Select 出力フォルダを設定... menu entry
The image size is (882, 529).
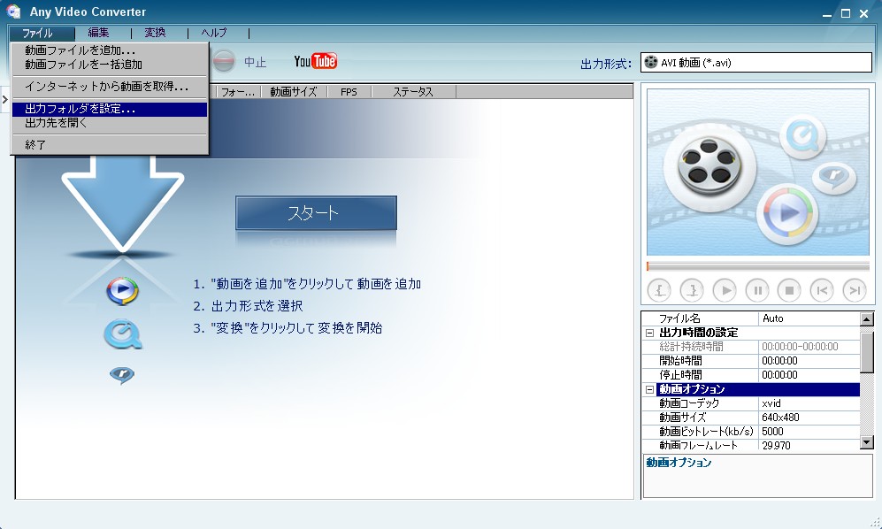(x=110, y=109)
